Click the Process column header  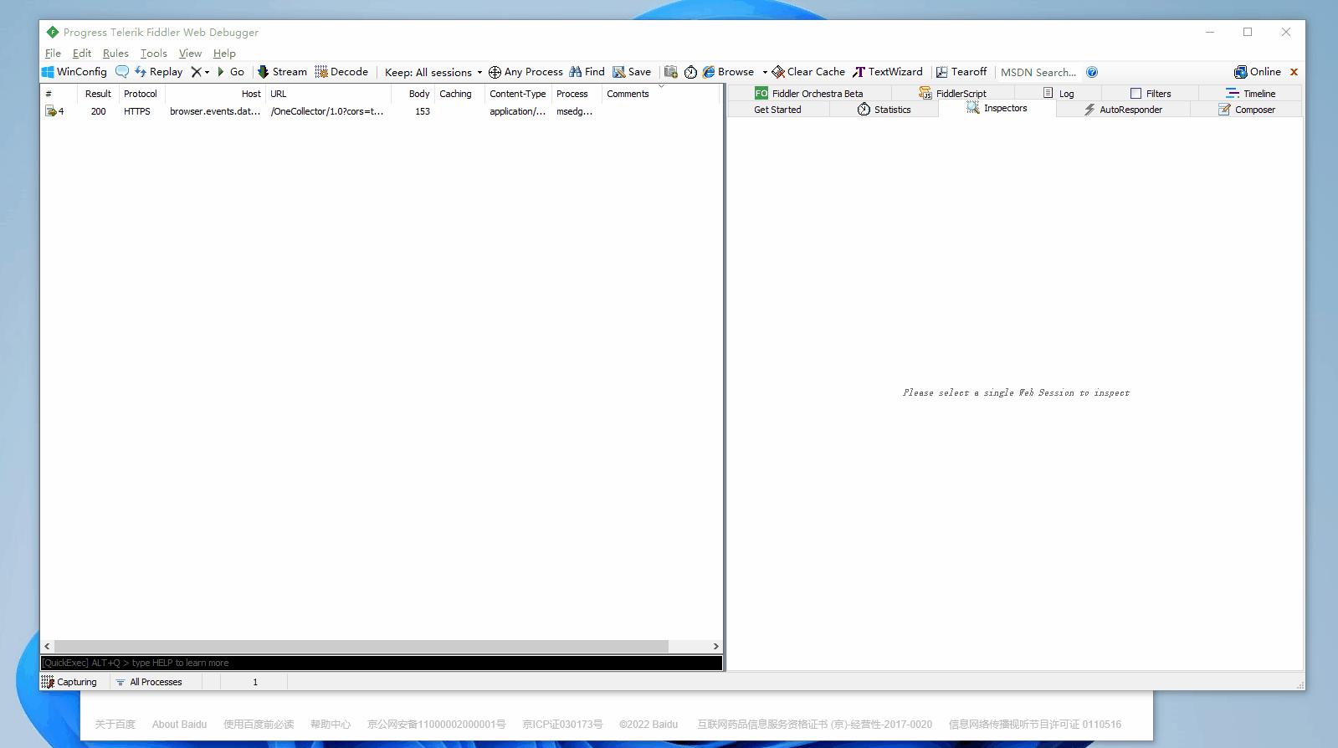click(577, 94)
